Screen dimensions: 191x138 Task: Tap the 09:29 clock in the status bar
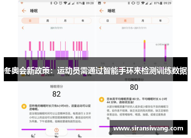click(x=167, y=3)
